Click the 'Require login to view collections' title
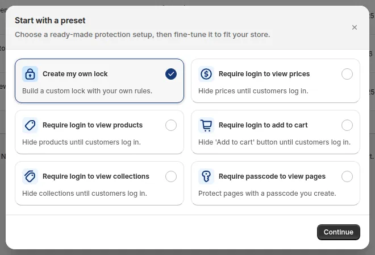This screenshot has height=255, width=375. click(96, 176)
